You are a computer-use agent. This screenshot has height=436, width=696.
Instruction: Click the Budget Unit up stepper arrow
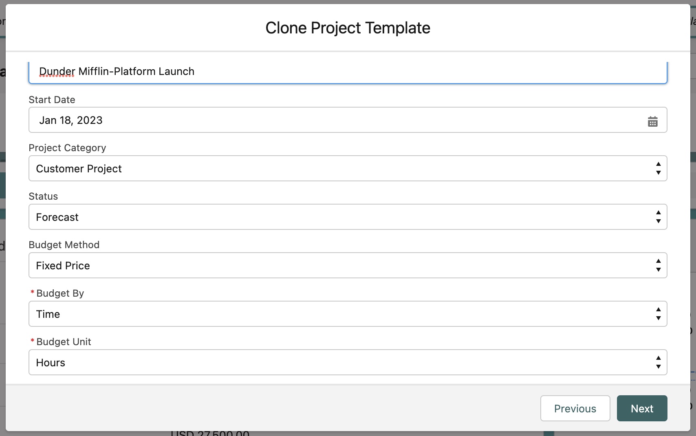click(x=659, y=359)
